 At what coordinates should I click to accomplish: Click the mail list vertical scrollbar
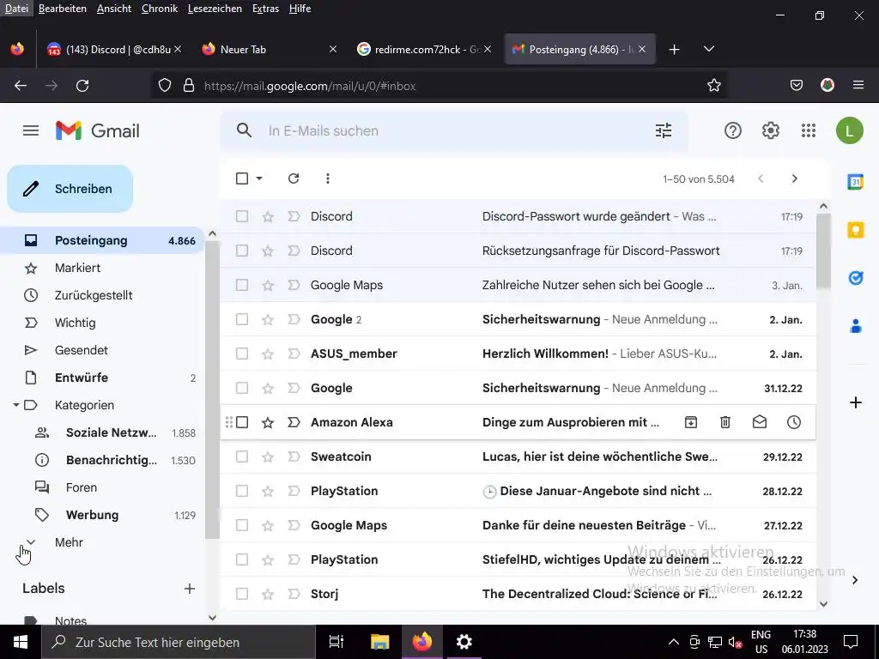click(823, 251)
